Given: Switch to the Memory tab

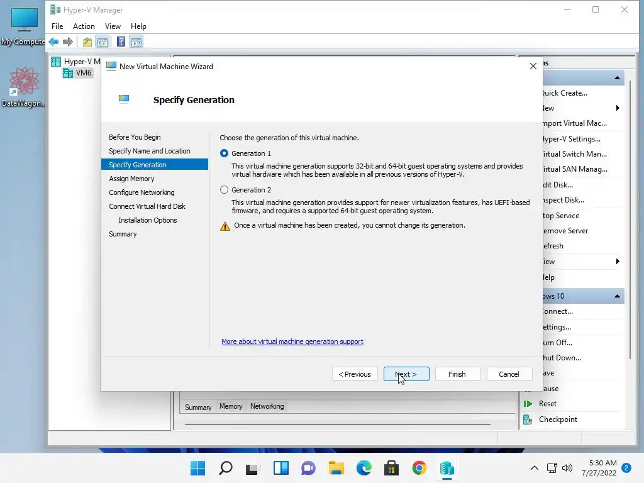Looking at the screenshot, I should (231, 406).
